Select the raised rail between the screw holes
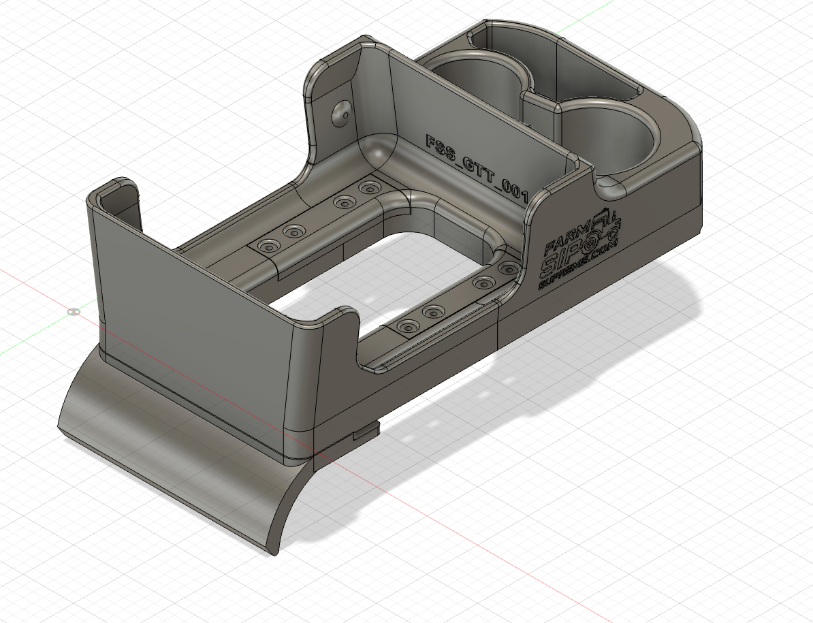 click(x=320, y=218)
